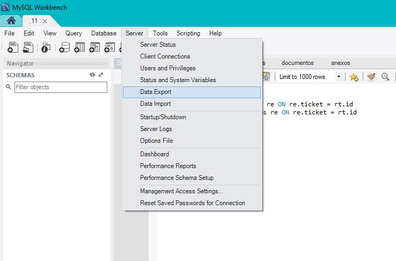Viewport: 396px width, 261px height.
Task: Choose Data Import
Action: 192,104
